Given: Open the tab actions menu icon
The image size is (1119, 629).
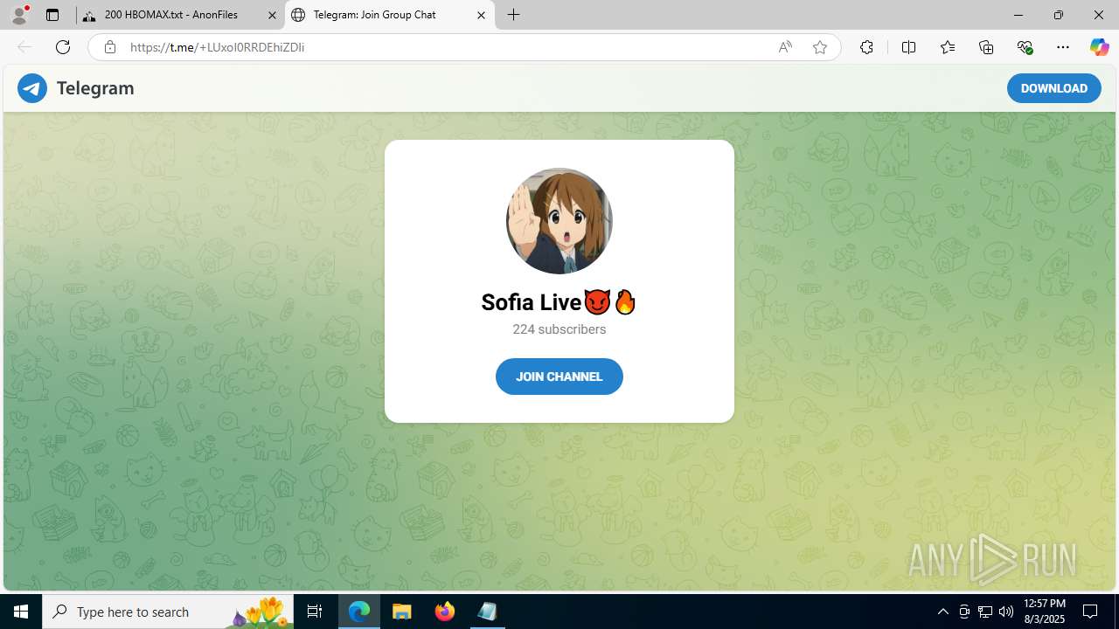Looking at the screenshot, I should (x=52, y=15).
